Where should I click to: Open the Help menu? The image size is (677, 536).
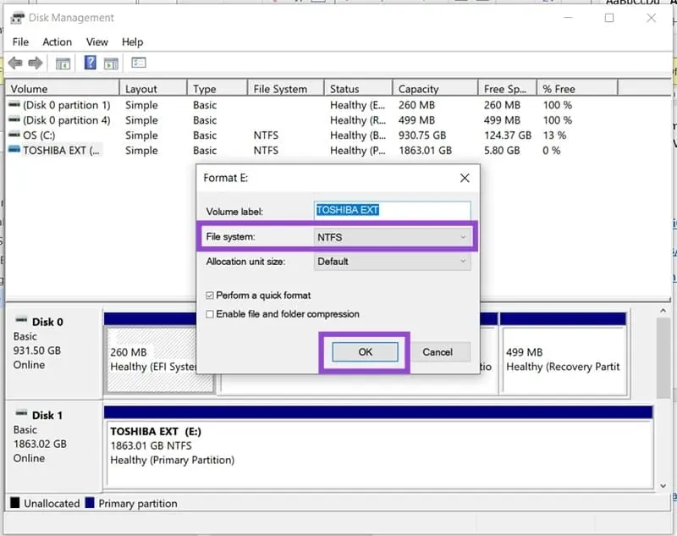[133, 41]
